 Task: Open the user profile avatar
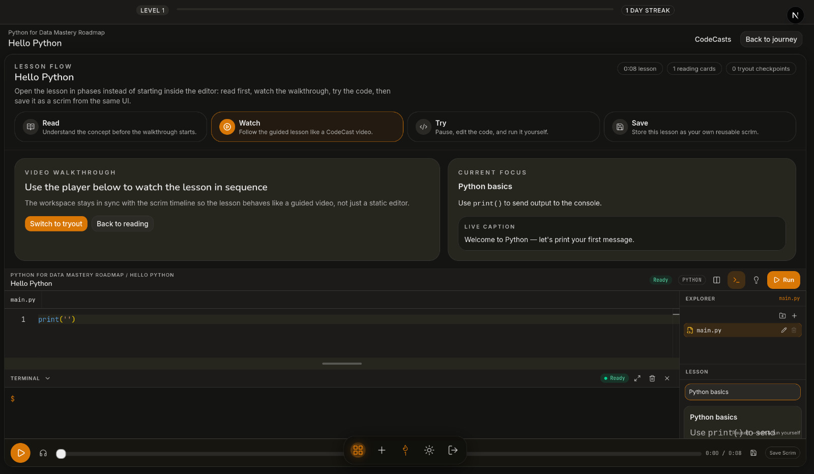[x=795, y=15]
